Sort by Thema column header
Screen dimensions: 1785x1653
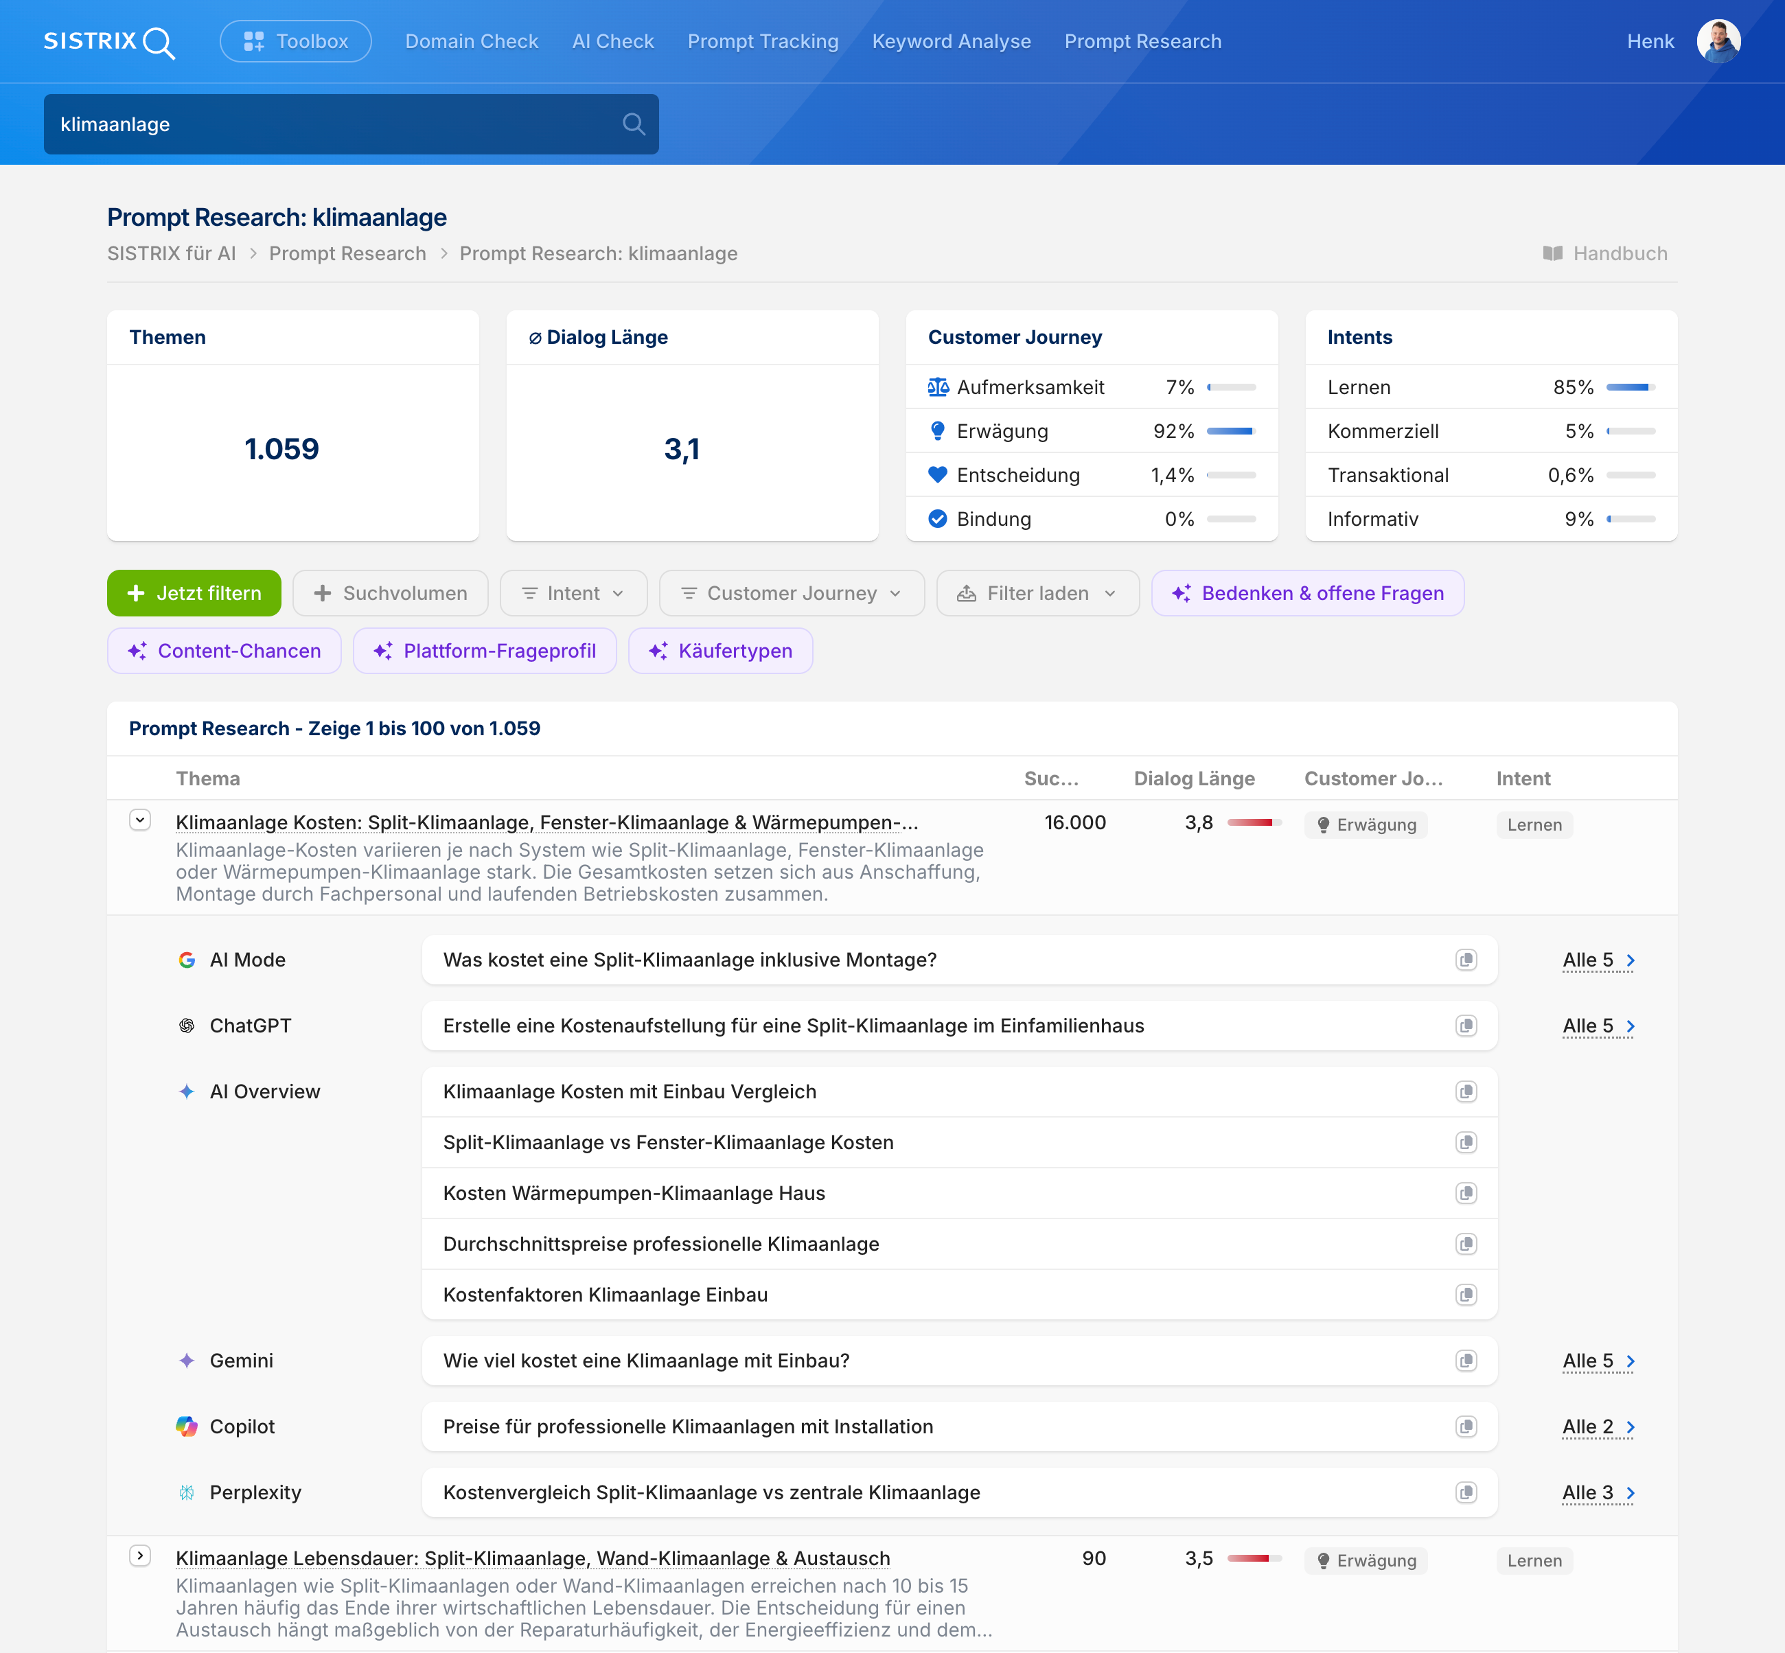(x=207, y=778)
